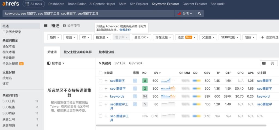This screenshot has height=130, width=279.
Task: Open the 语言 New filter dropdown
Action: click(x=186, y=37)
